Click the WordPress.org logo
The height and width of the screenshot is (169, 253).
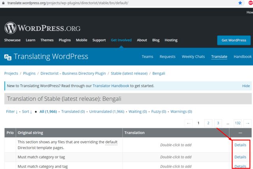42,28
